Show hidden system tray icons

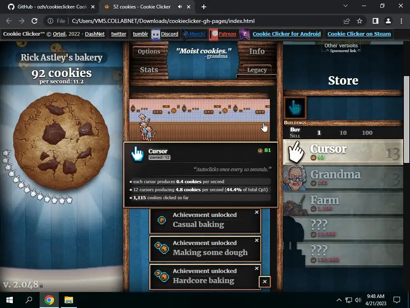coord(339,300)
